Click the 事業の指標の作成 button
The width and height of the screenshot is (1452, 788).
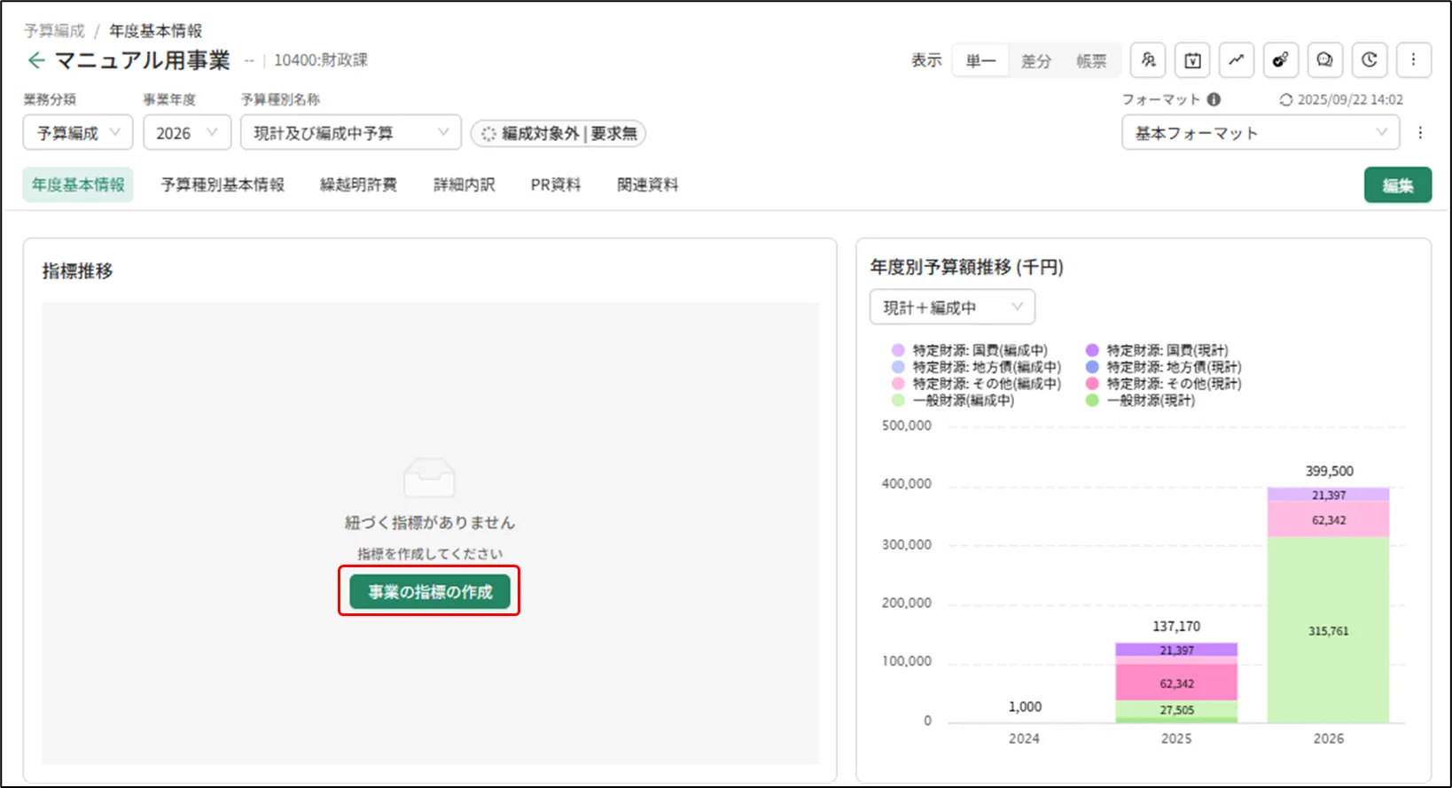(x=430, y=592)
